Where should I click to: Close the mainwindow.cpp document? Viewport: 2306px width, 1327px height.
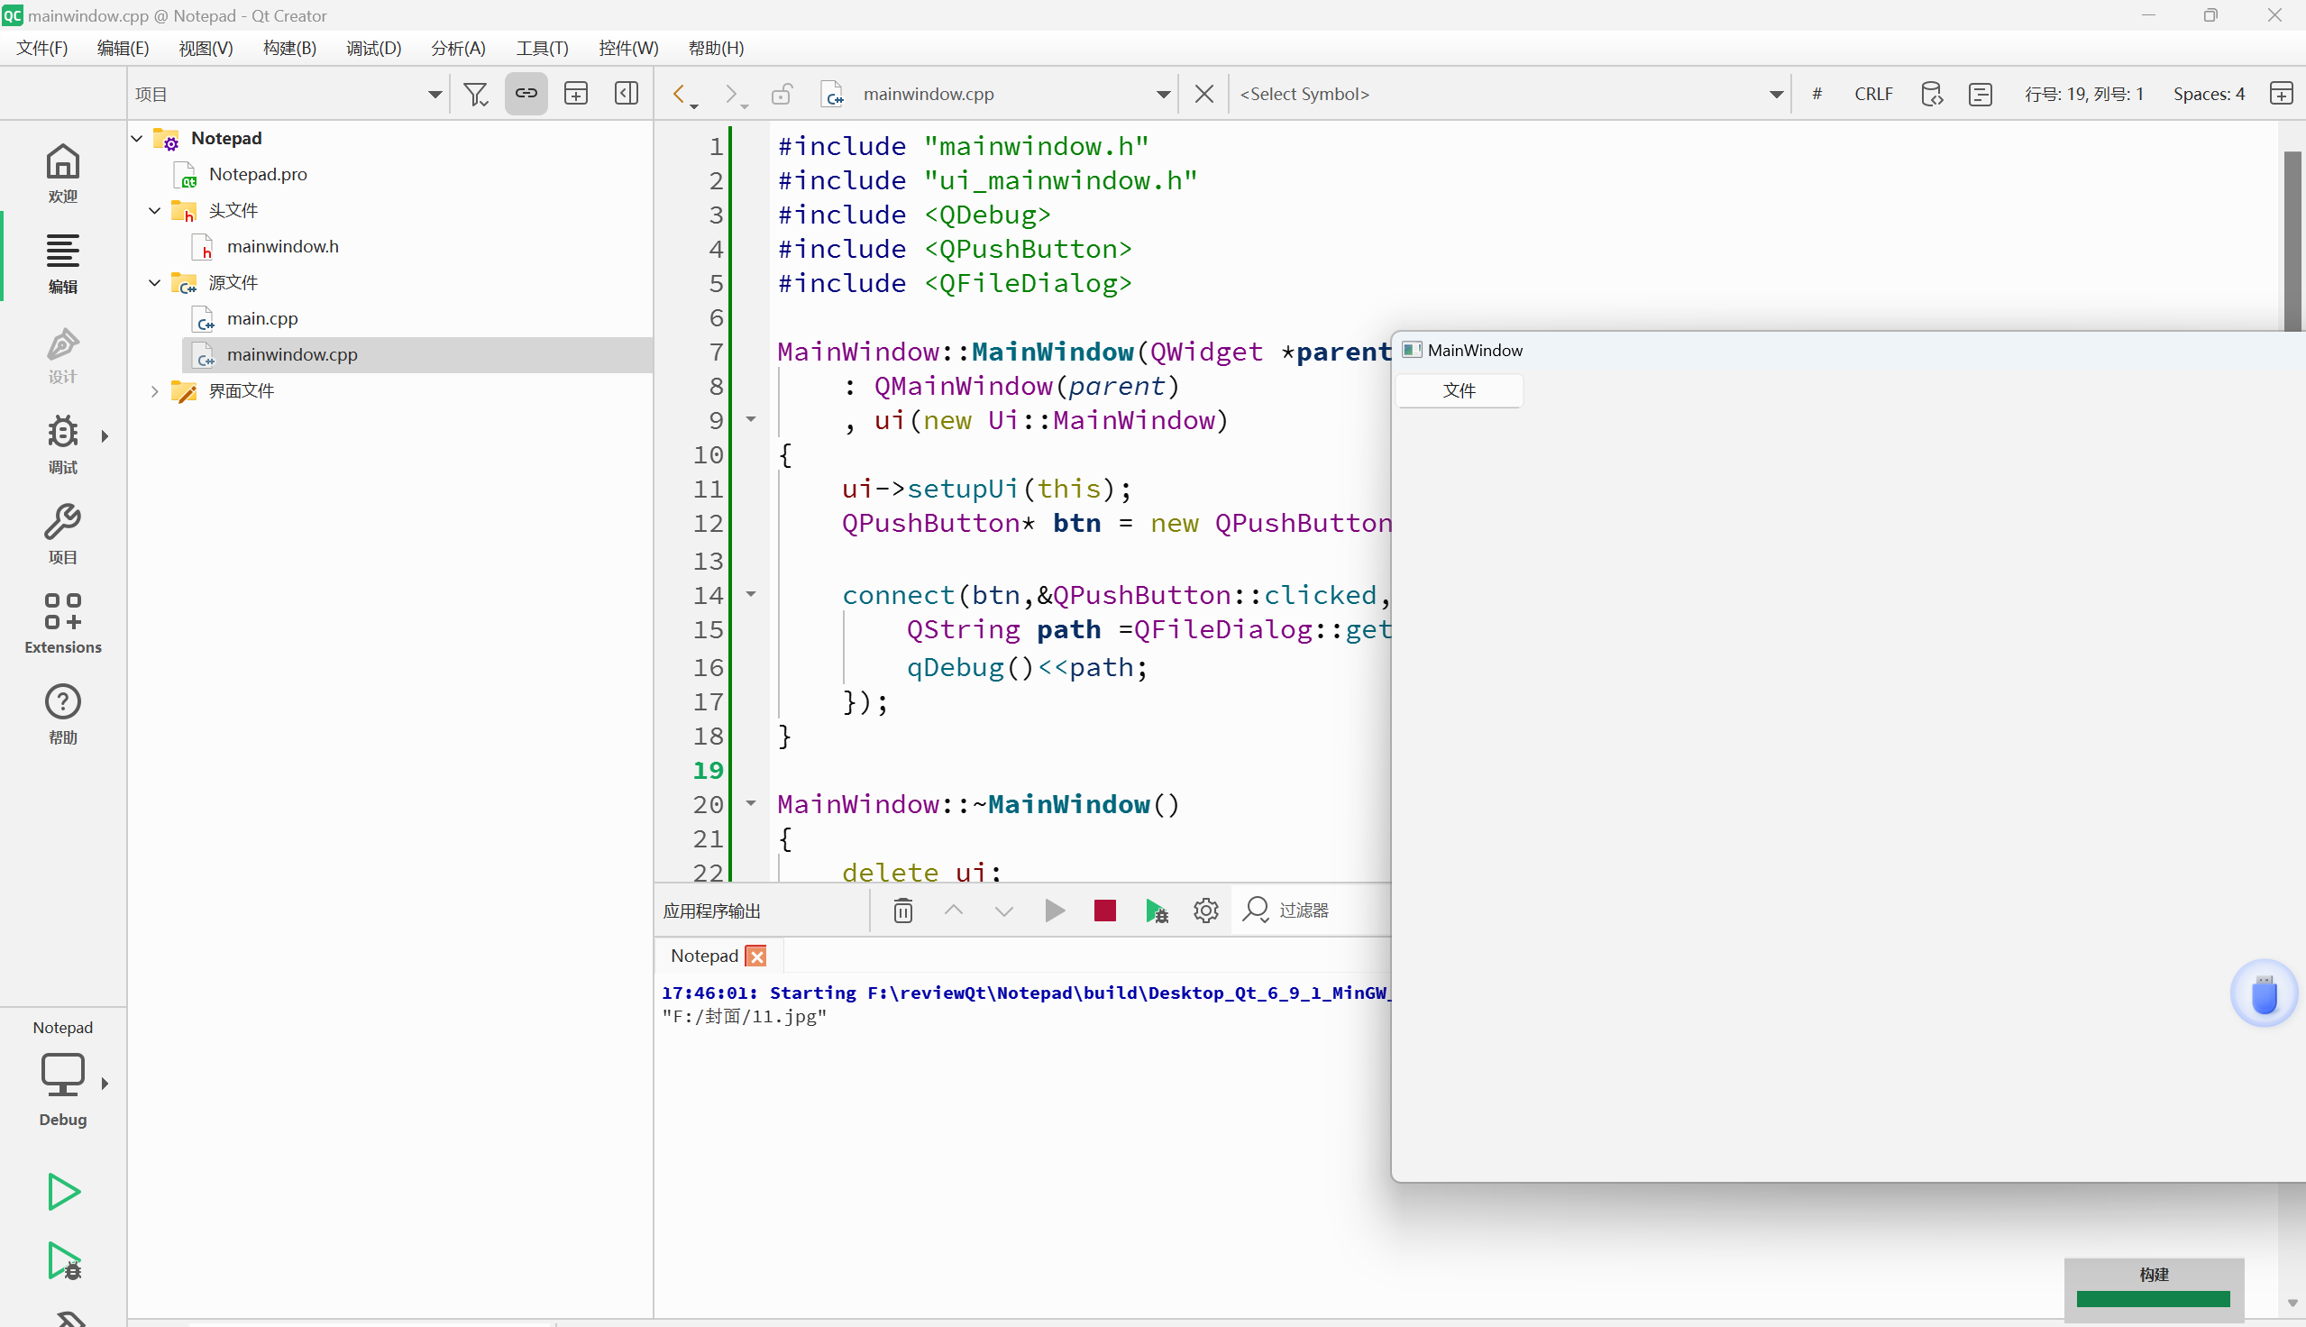coord(1203,94)
